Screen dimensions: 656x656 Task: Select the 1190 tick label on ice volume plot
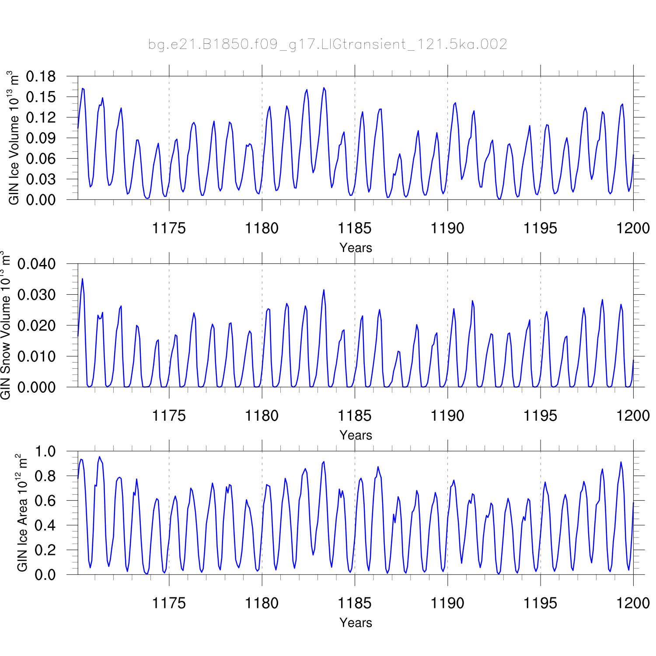tap(447, 228)
